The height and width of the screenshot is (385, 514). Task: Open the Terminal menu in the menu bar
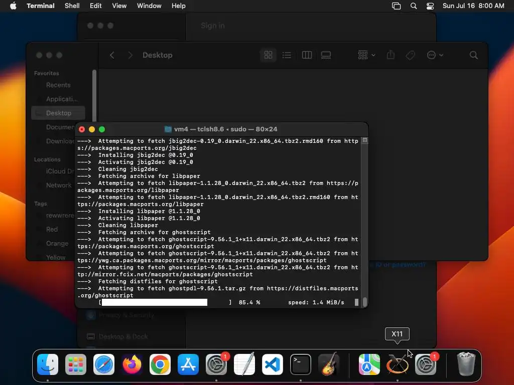click(x=41, y=6)
